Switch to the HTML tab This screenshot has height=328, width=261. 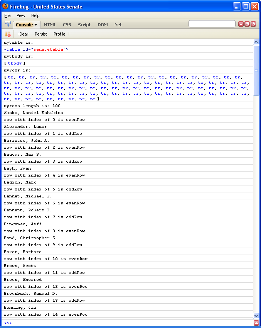point(50,25)
